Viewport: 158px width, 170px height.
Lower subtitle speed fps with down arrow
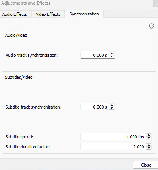[x=149, y=138]
